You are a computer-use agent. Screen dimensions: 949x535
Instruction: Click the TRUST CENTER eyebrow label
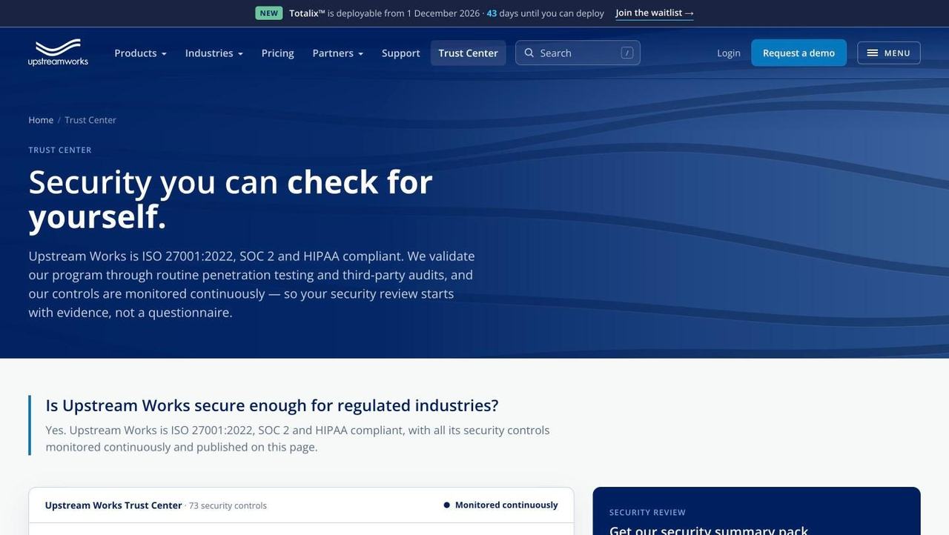[x=60, y=150]
